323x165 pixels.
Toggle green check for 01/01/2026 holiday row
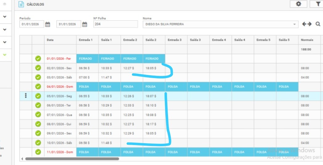pyautogui.click(x=38, y=58)
